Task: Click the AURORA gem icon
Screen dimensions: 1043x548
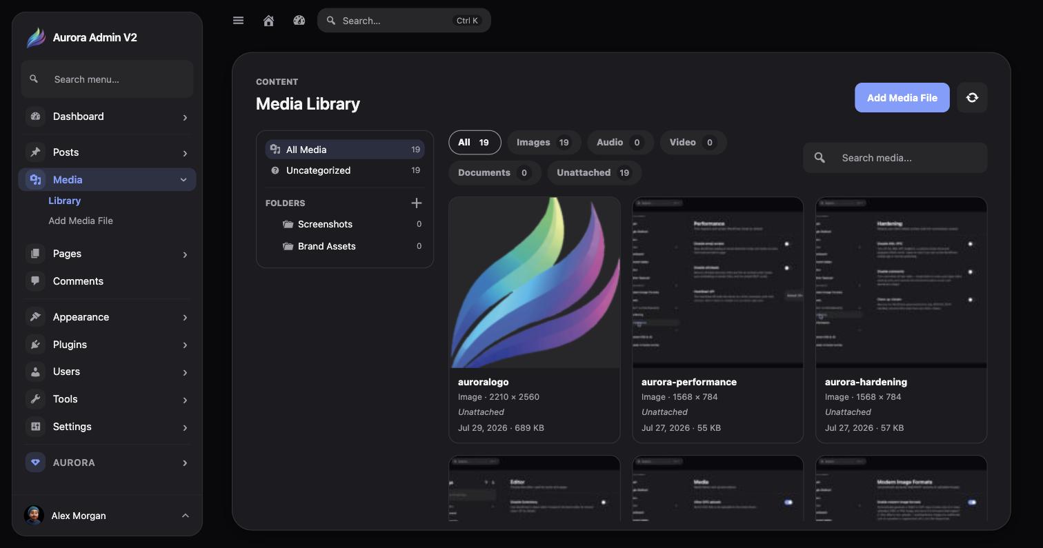Action: pyautogui.click(x=35, y=463)
